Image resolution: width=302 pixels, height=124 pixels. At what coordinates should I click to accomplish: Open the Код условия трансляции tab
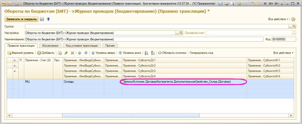(82, 45)
